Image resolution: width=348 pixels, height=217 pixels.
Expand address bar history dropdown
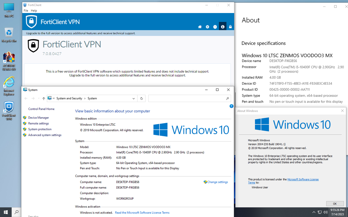pyautogui.click(x=133, y=98)
